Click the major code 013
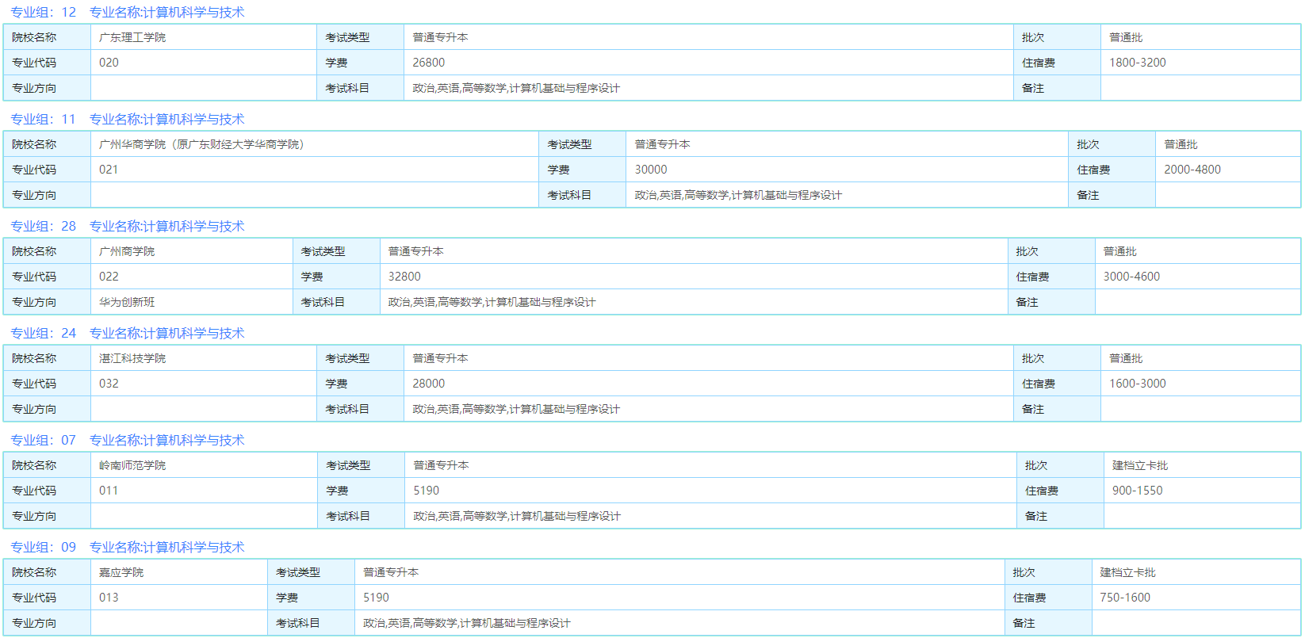 pyautogui.click(x=109, y=598)
